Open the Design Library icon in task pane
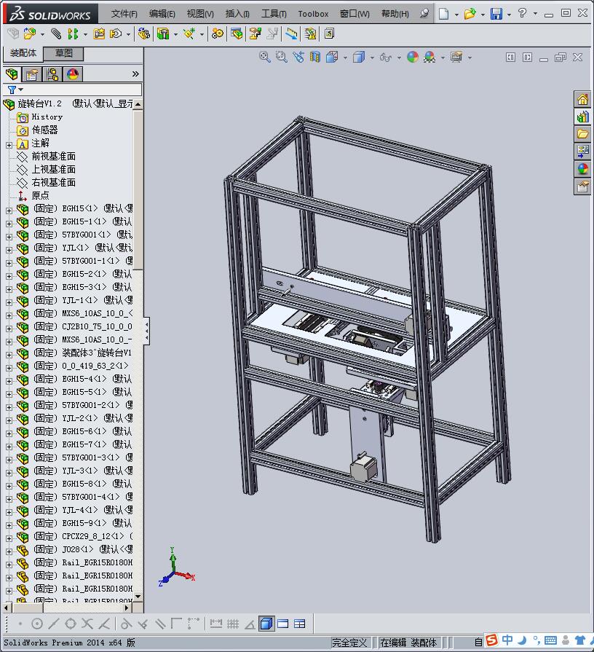 click(x=582, y=117)
